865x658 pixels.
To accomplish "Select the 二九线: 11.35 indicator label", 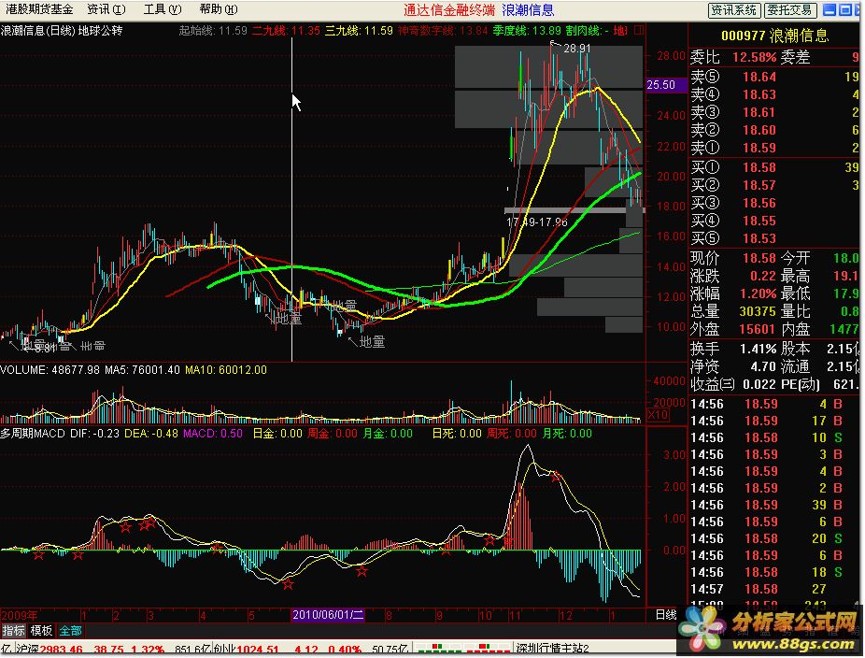I will (x=286, y=30).
